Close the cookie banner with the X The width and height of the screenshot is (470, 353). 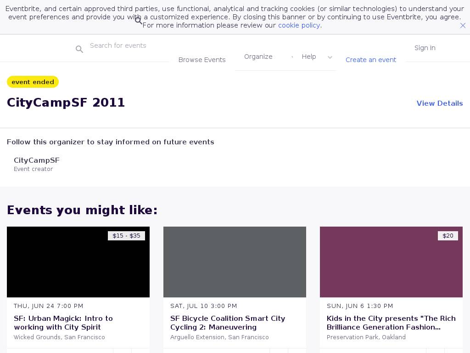[463, 26]
